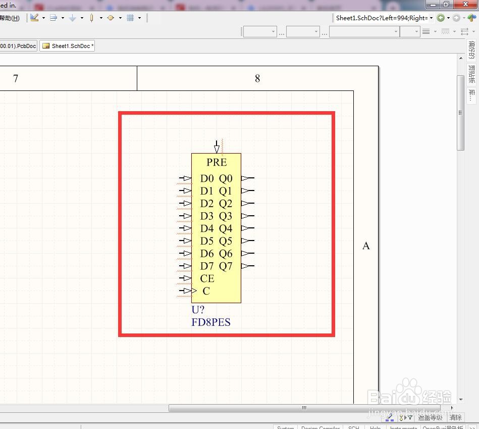
Task: Open the 库 libraries side panel tab
Action: (x=471, y=96)
